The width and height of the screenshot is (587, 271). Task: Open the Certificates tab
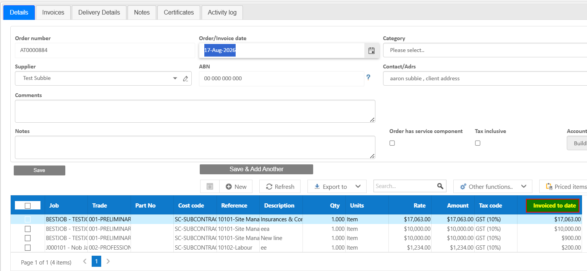pos(179,12)
